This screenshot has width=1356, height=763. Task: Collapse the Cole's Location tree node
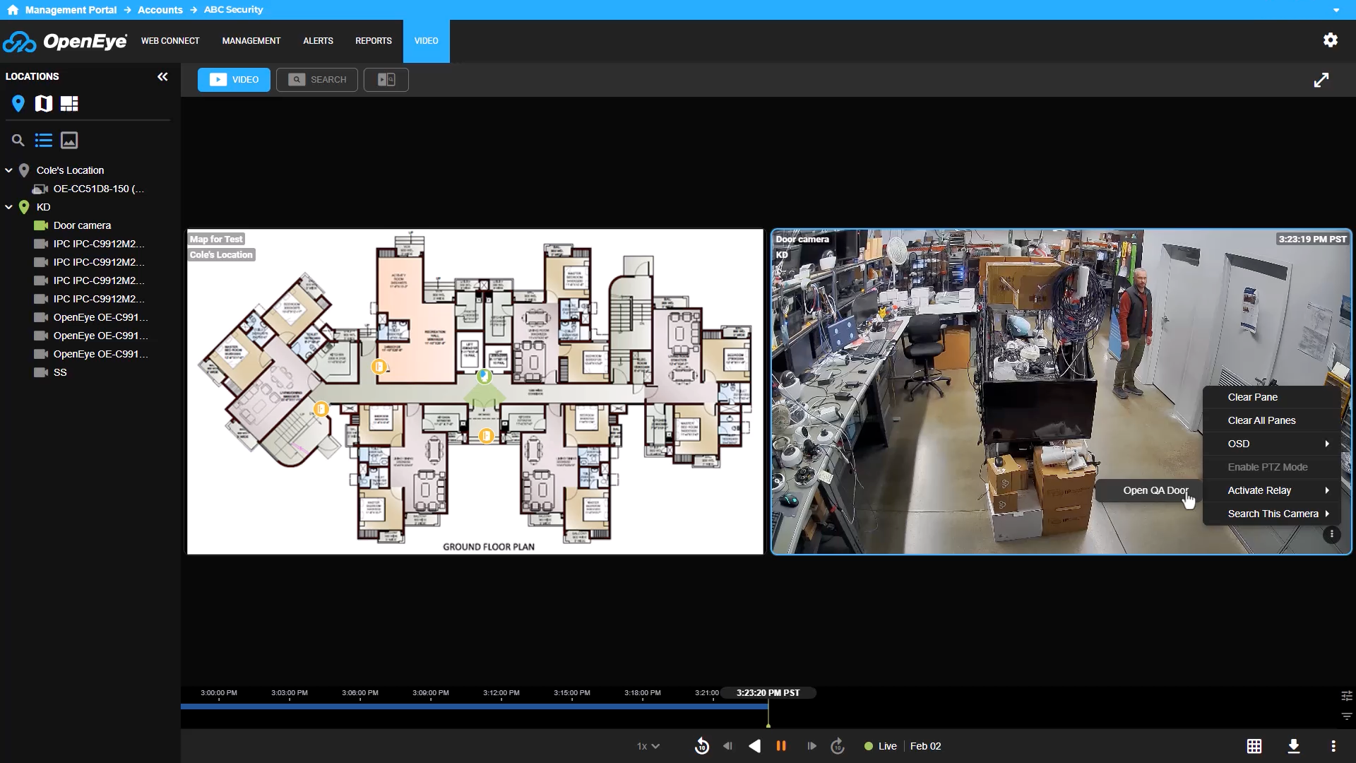tap(9, 170)
